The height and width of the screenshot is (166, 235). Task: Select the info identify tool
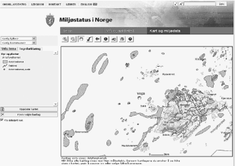coord(106,39)
